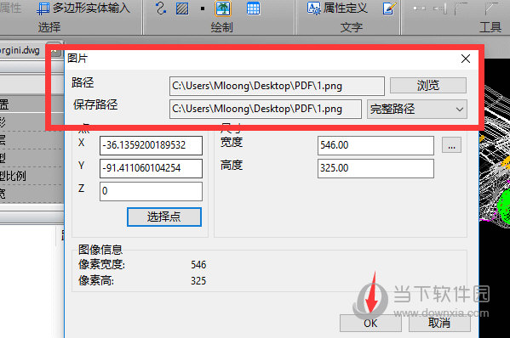This screenshot has width=510, height=338.
Task: Click the Browse button for image path
Action: click(x=428, y=85)
